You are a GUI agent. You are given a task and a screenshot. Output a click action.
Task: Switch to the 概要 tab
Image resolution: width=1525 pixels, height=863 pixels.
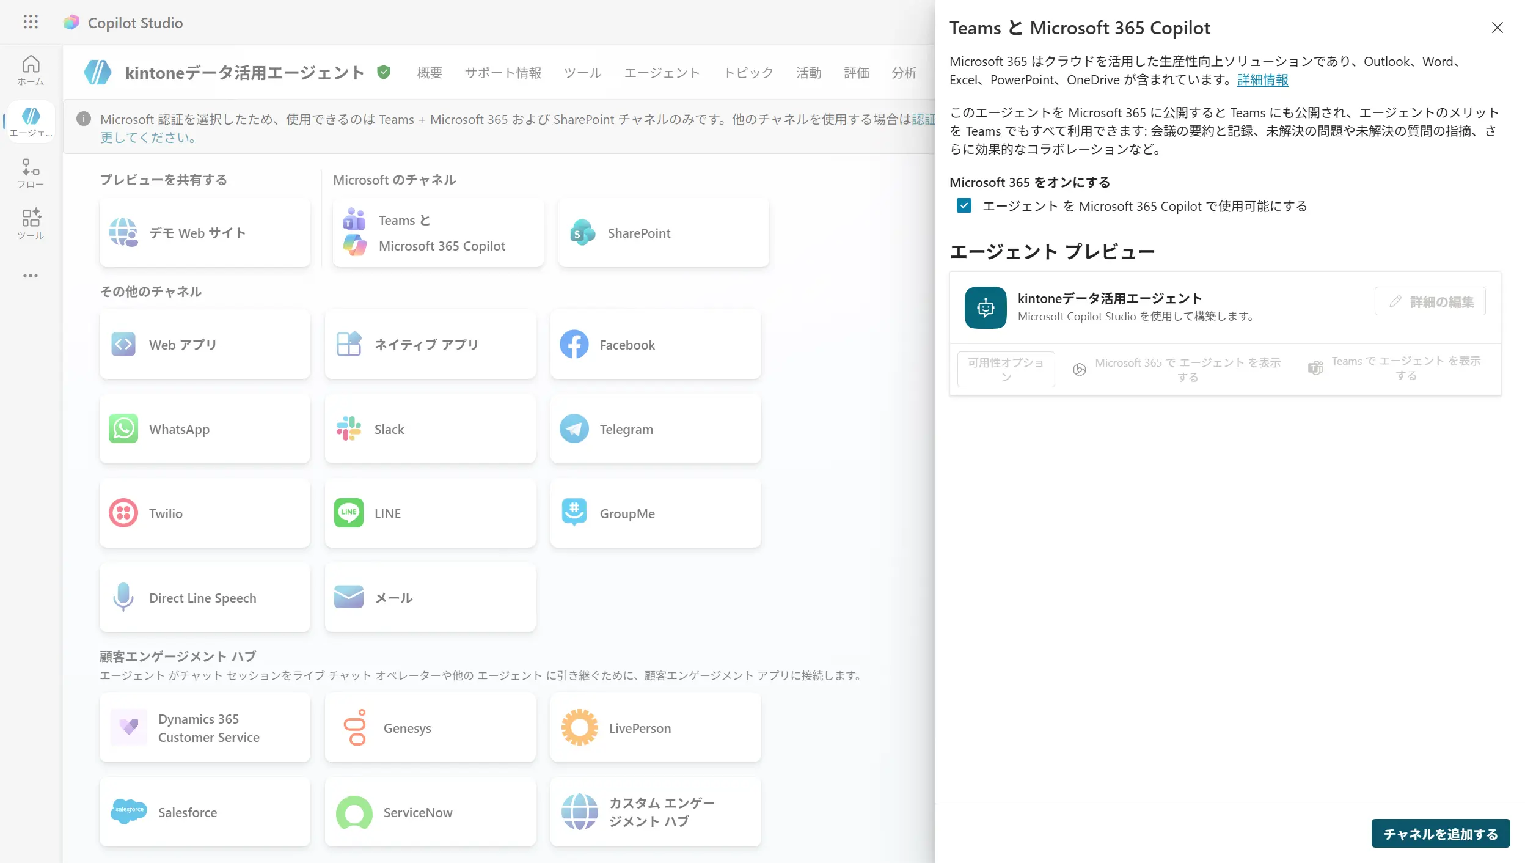click(430, 73)
